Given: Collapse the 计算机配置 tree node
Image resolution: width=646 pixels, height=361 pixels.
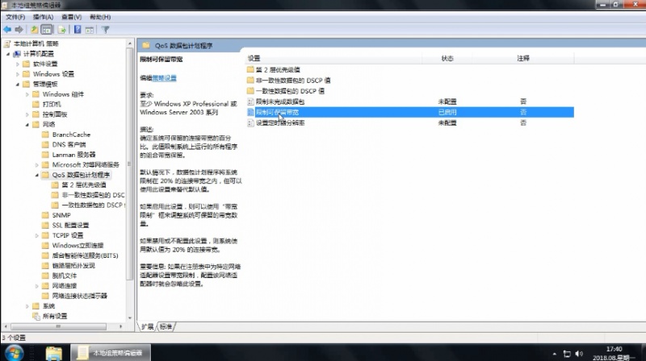Looking at the screenshot, I should point(8,54).
